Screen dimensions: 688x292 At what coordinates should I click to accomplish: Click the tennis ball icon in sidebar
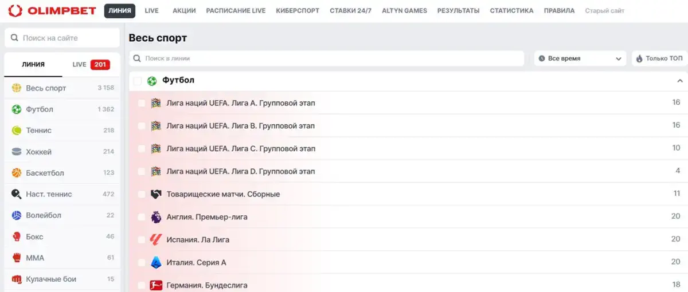[17, 131]
